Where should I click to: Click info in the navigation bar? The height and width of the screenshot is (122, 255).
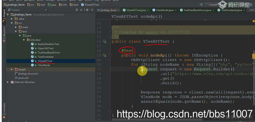(x=63, y=5)
